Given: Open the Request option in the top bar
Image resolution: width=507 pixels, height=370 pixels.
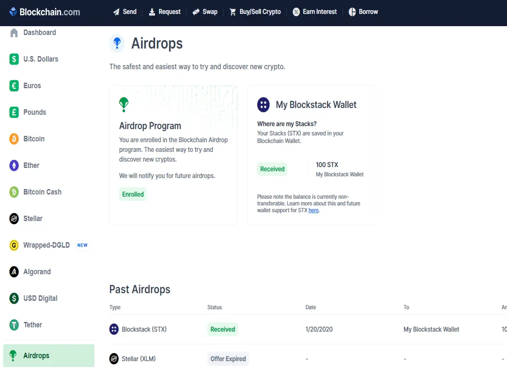Looking at the screenshot, I should coord(164,12).
